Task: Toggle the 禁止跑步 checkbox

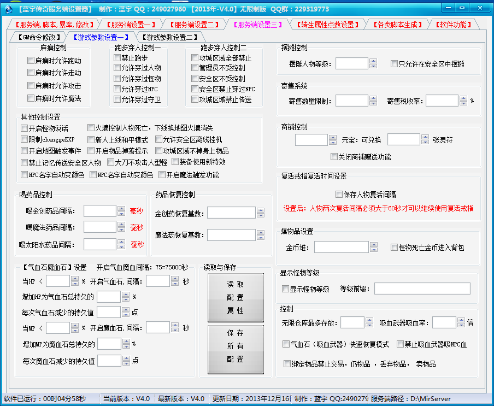Action: 117,57
